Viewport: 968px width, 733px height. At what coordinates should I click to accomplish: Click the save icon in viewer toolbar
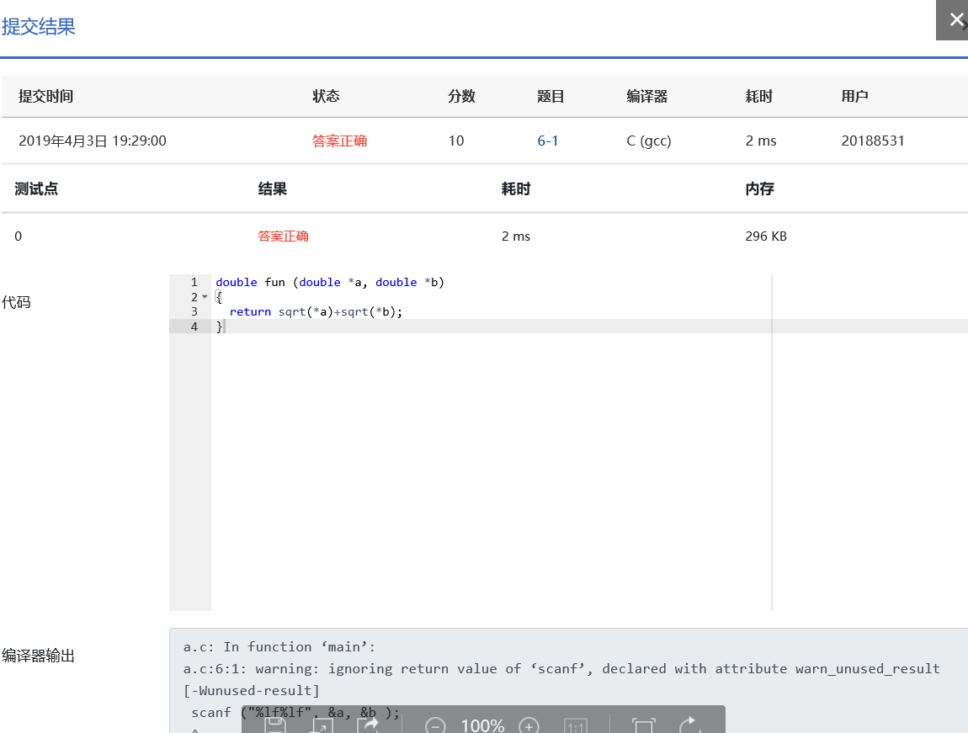point(274,725)
